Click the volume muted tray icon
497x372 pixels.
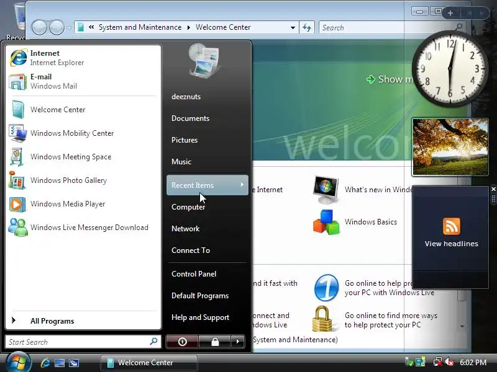click(449, 362)
